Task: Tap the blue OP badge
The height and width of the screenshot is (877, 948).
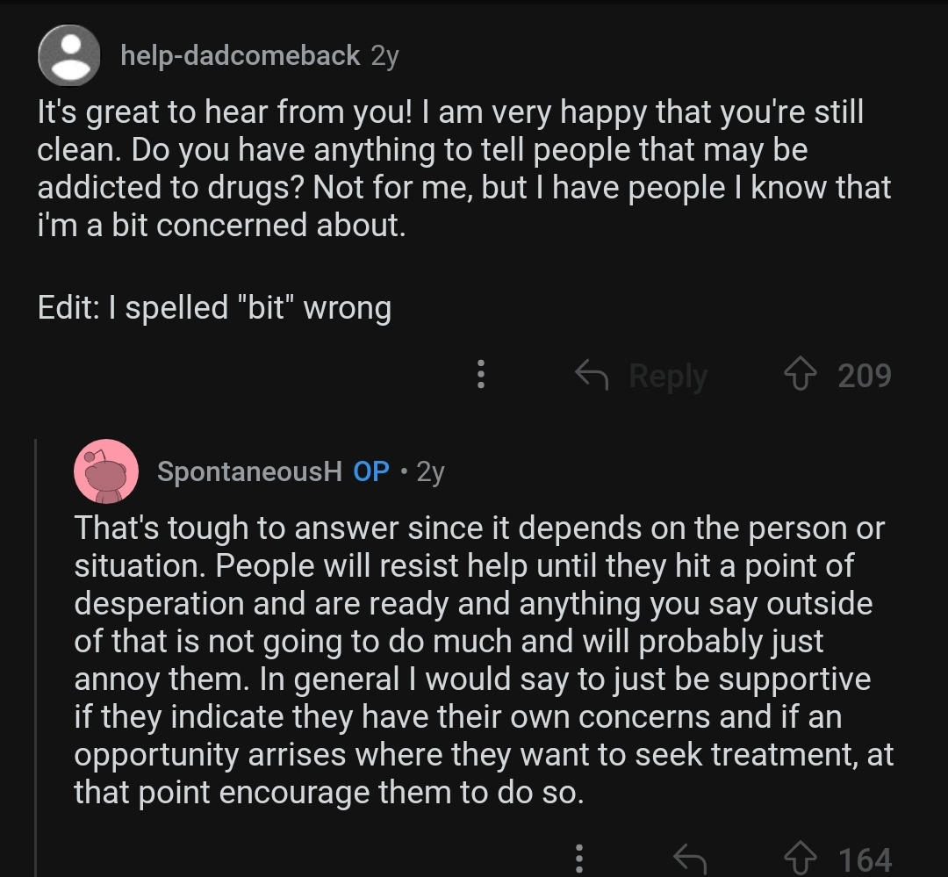Action: 370,471
